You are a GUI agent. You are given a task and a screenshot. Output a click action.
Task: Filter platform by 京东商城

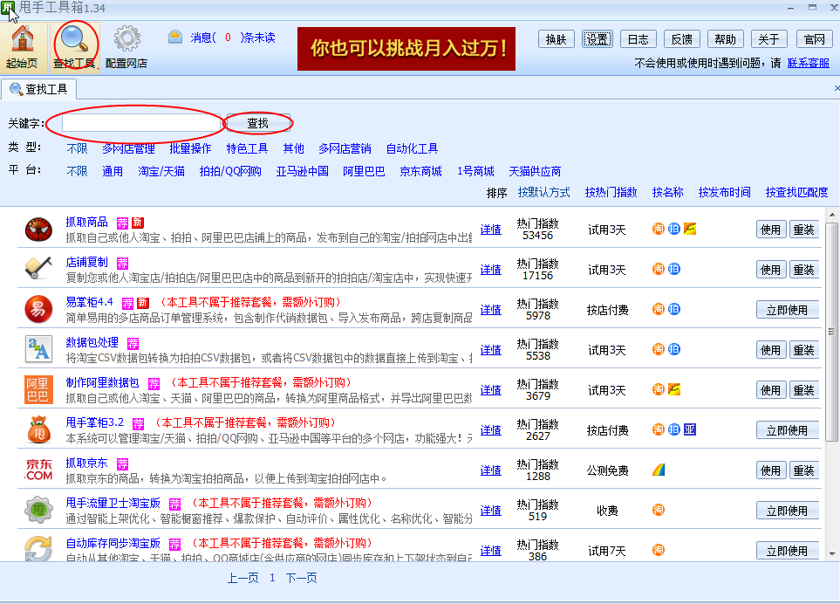420,171
